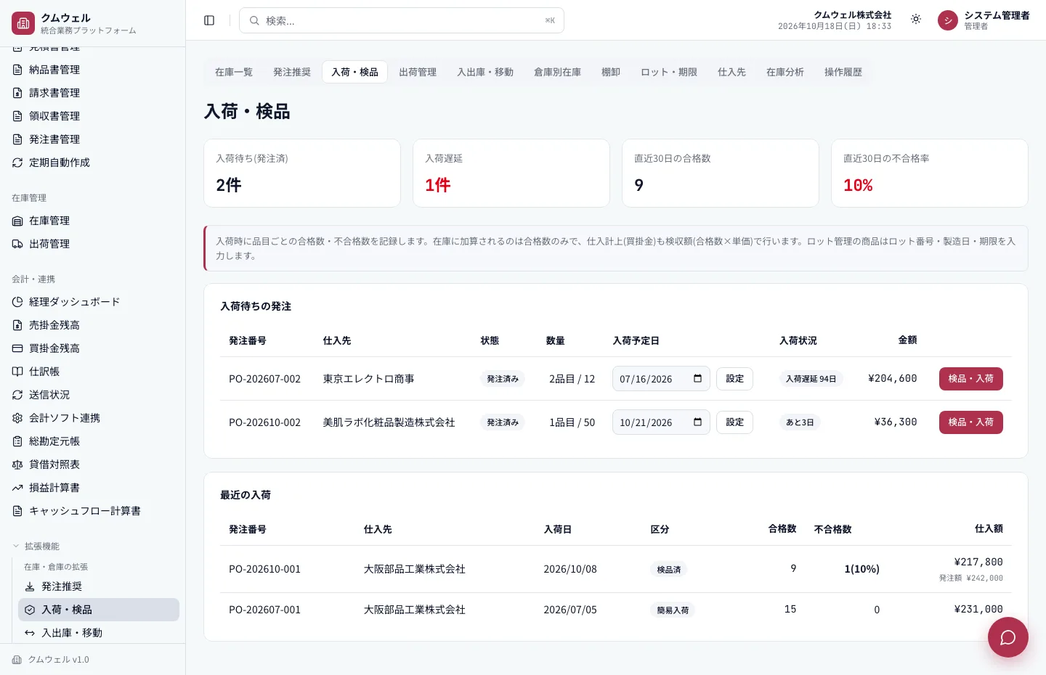This screenshot has height=675, width=1046.
Task: Open the システム管理者 user menu
Action: (x=984, y=20)
